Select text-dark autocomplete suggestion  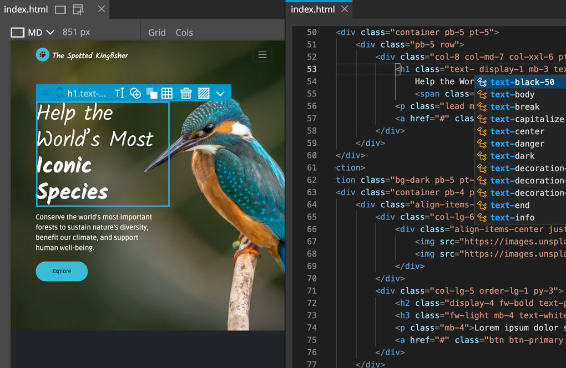(x=520, y=156)
